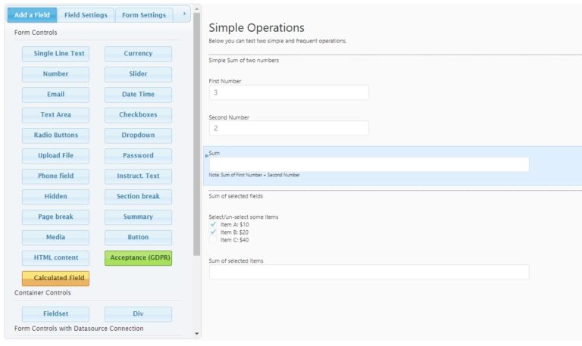Add a Fieldset container
The width and height of the screenshot is (582, 346).
point(55,314)
